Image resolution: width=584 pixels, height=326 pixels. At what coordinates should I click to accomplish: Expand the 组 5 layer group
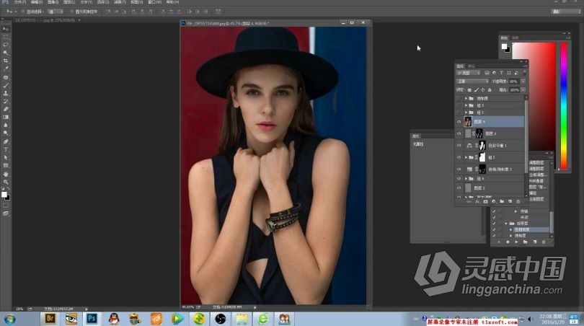tap(466, 157)
